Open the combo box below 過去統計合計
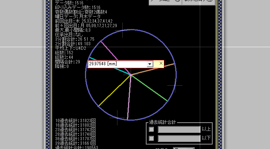 [184, 148]
